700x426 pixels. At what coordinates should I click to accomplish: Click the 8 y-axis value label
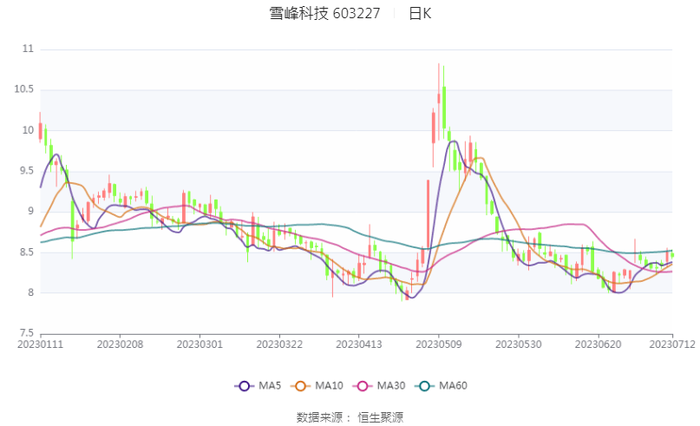31,293
